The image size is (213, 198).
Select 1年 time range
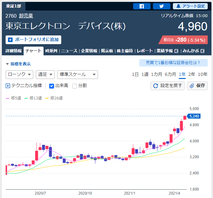182,74
